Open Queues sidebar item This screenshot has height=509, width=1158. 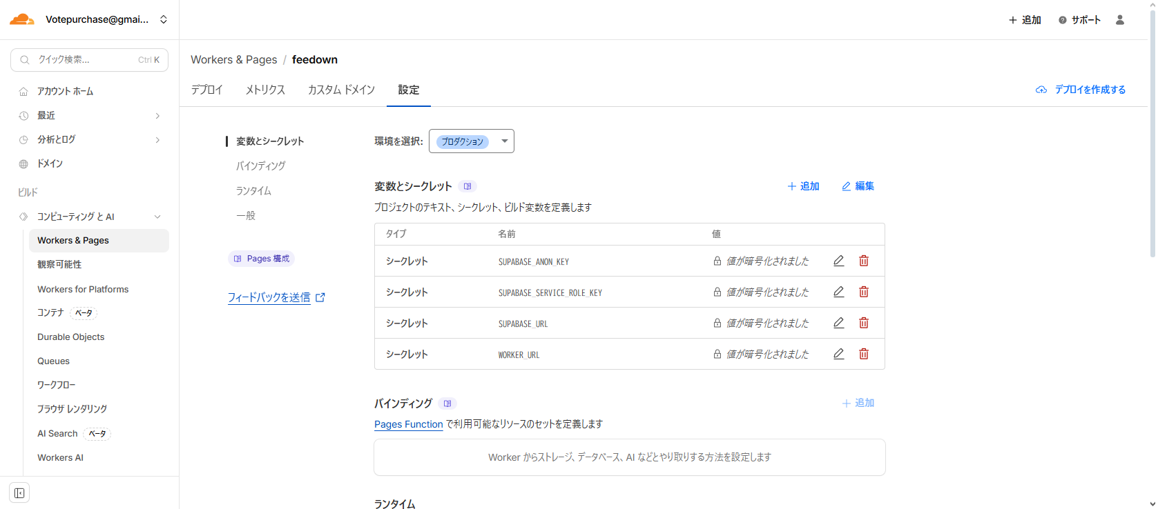click(53, 361)
